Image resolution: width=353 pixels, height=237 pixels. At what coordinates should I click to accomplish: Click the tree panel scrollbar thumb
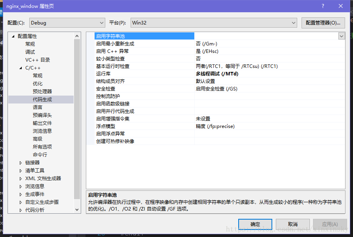[77, 119]
